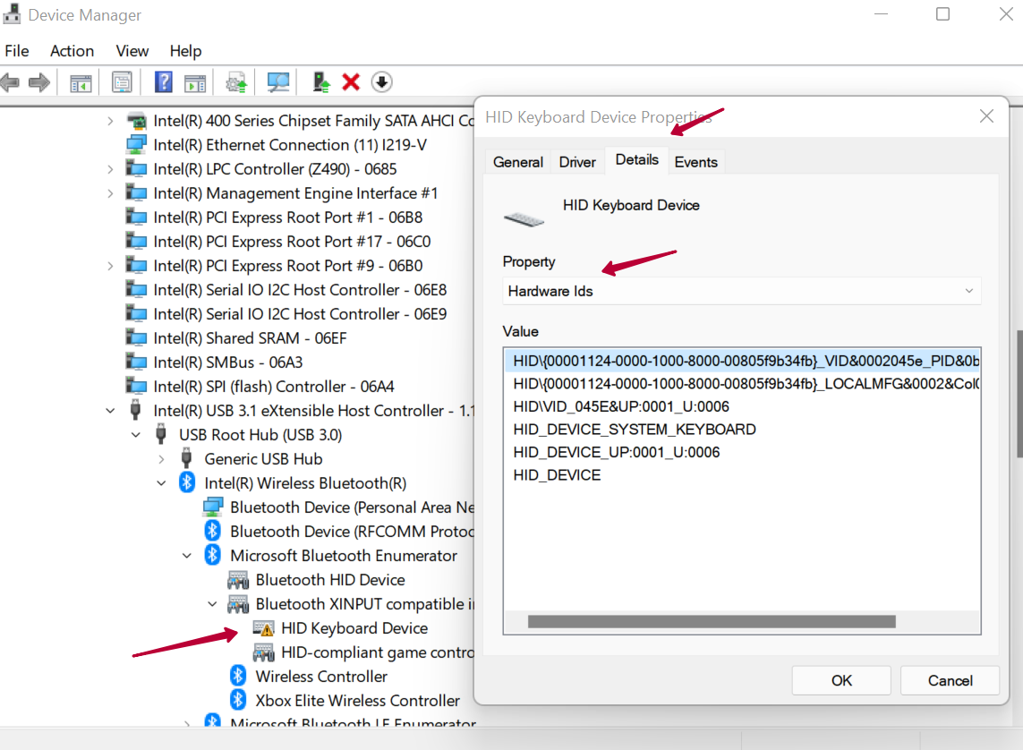Image resolution: width=1023 pixels, height=750 pixels.
Task: Open the Action menu
Action: click(72, 51)
